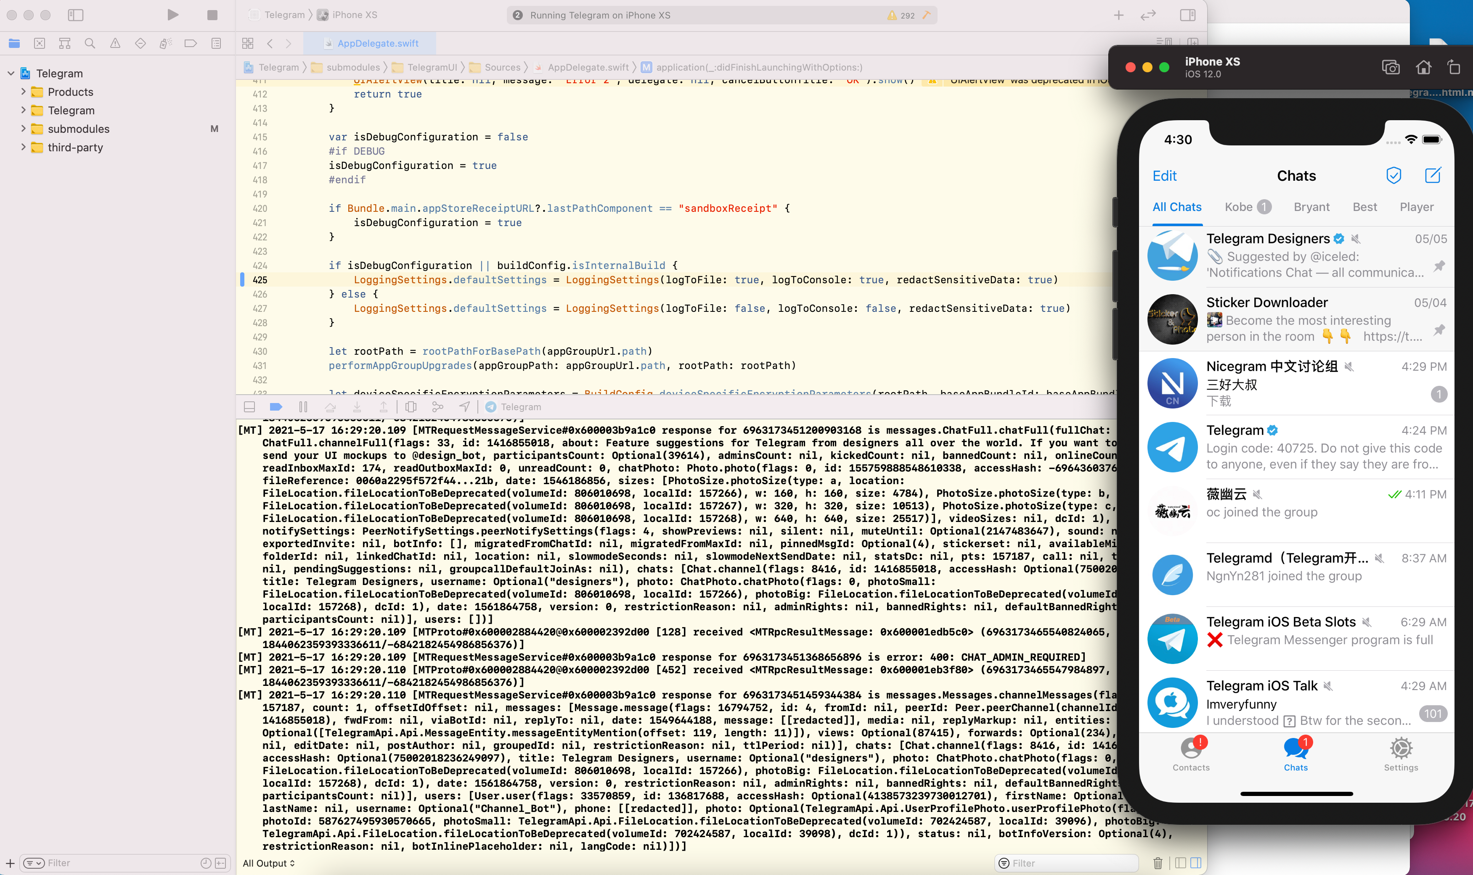Screen dimensions: 1473x875
Task: Simulate location in debug bar
Action: pyautogui.click(x=464, y=407)
